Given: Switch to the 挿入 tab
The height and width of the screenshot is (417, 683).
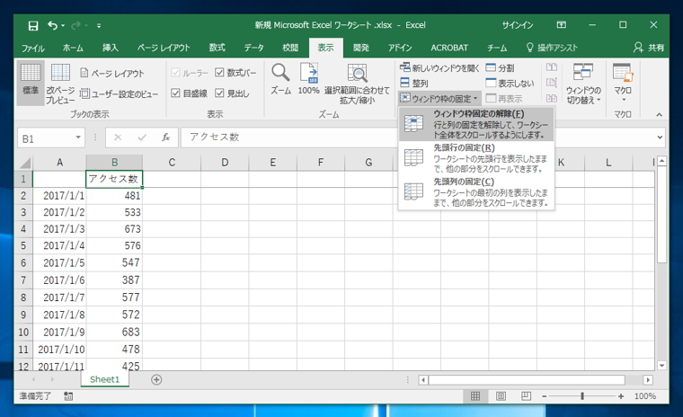Looking at the screenshot, I should 111,48.
